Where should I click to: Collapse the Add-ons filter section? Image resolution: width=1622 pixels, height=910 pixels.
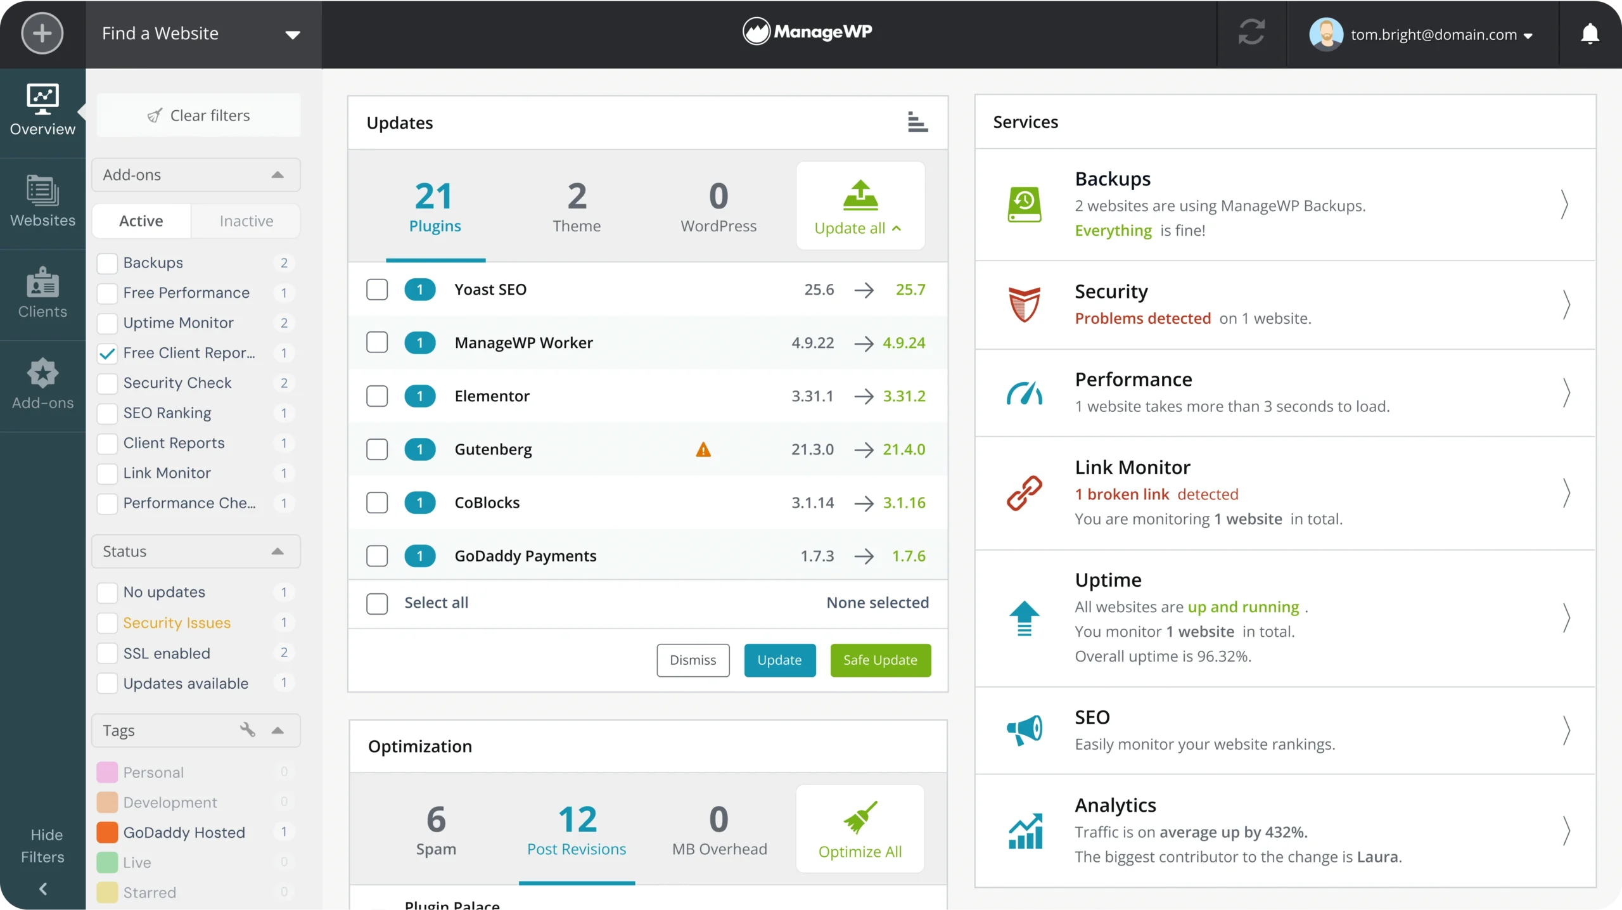click(x=277, y=175)
